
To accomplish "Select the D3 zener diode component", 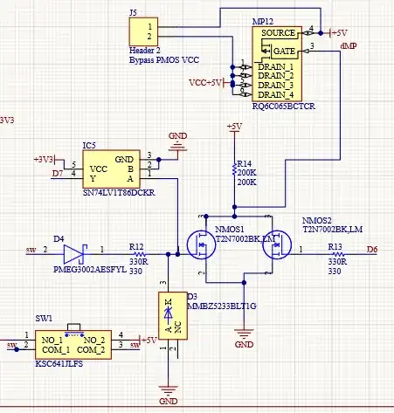I will point(173,316).
